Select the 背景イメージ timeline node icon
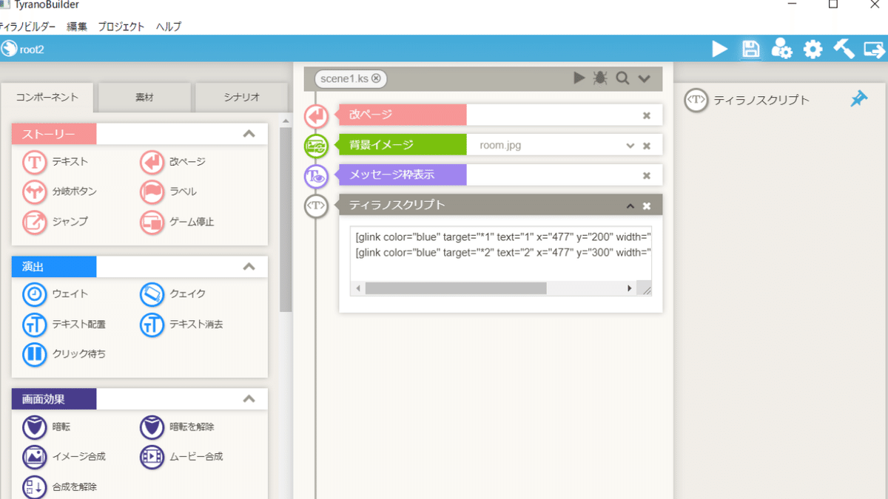The height and width of the screenshot is (499, 888). [316, 146]
